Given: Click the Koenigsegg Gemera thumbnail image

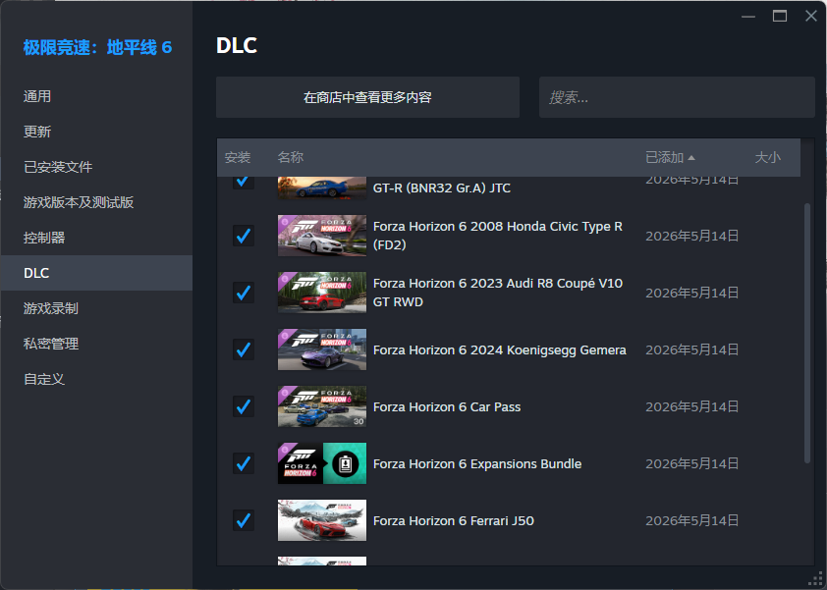Looking at the screenshot, I should pos(322,349).
